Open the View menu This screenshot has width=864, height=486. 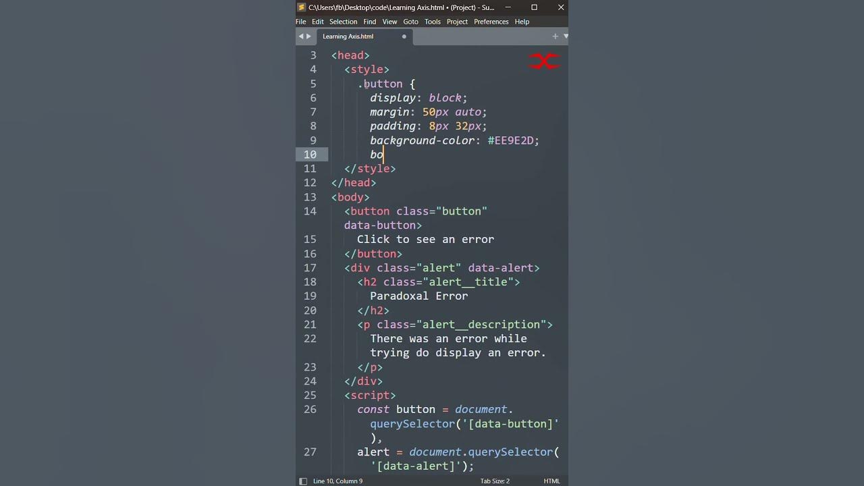click(x=389, y=22)
